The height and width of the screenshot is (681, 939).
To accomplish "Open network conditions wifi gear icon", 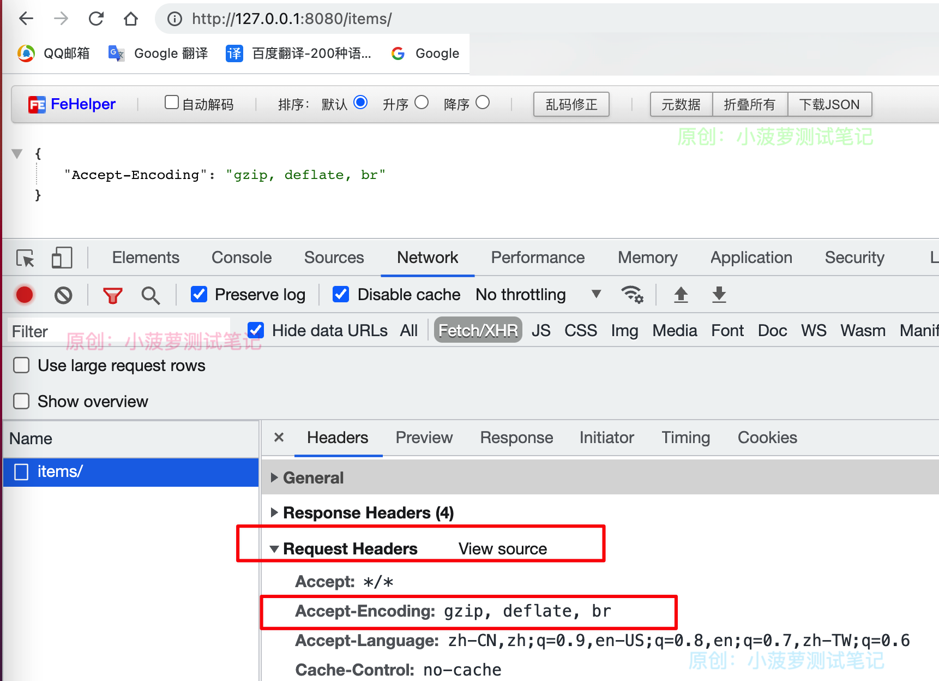I will (x=633, y=295).
